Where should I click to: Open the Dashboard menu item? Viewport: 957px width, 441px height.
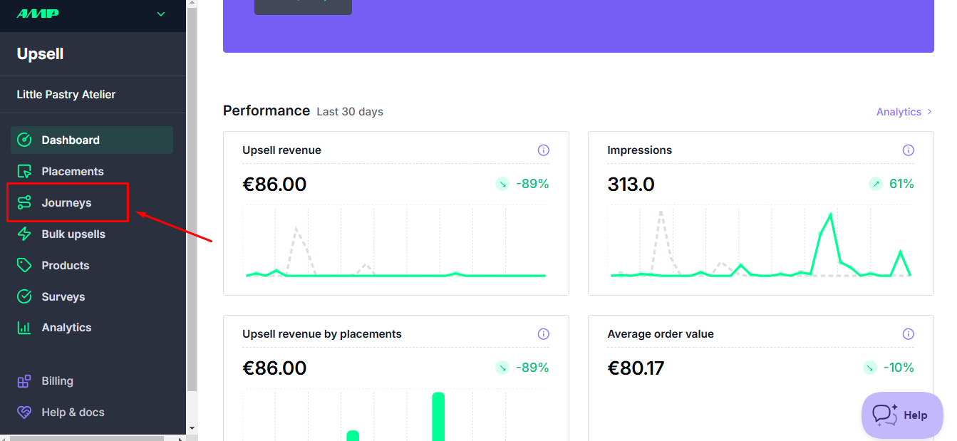pyautogui.click(x=92, y=140)
